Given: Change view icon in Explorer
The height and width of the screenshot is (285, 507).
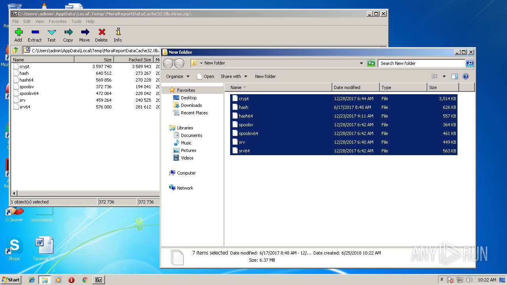Looking at the screenshot, I should coord(435,76).
